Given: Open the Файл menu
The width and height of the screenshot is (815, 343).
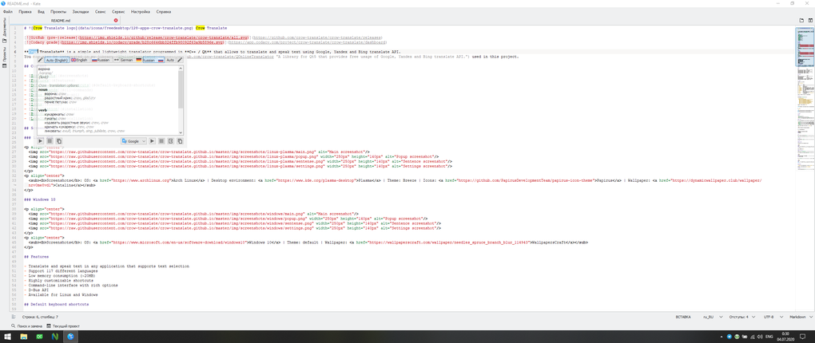Looking at the screenshot, I should [8, 11].
